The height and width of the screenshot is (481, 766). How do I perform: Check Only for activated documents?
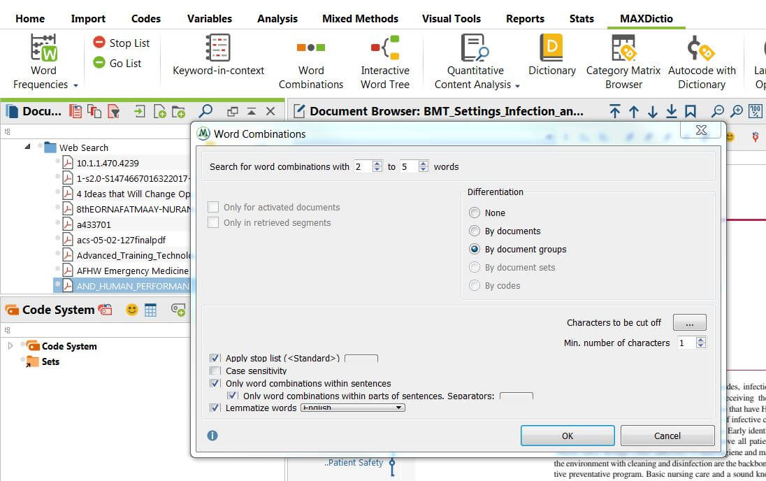pyautogui.click(x=213, y=207)
